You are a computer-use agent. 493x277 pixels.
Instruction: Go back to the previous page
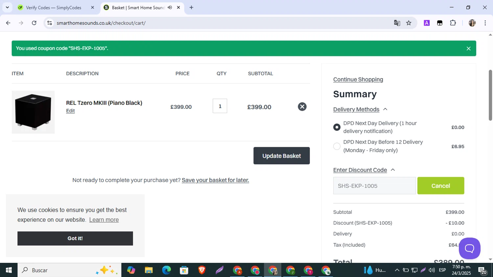click(x=8, y=23)
